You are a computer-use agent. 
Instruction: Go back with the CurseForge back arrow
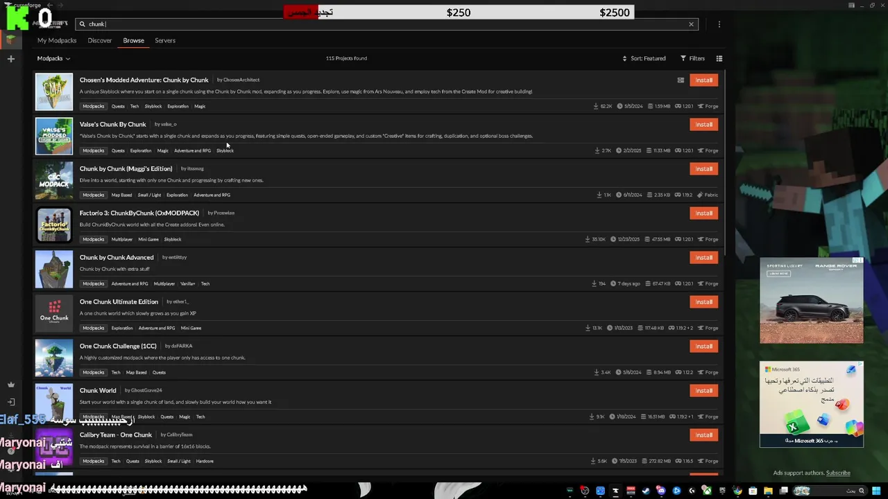pyautogui.click(x=49, y=5)
